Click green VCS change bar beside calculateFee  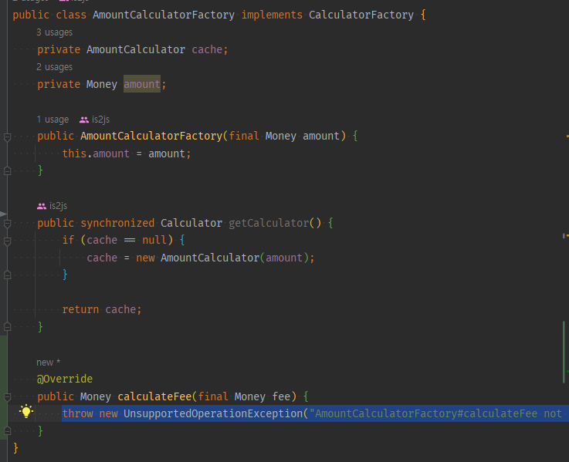[x=4, y=388]
